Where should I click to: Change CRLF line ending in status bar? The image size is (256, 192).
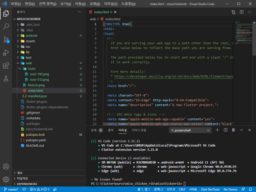click(182, 189)
